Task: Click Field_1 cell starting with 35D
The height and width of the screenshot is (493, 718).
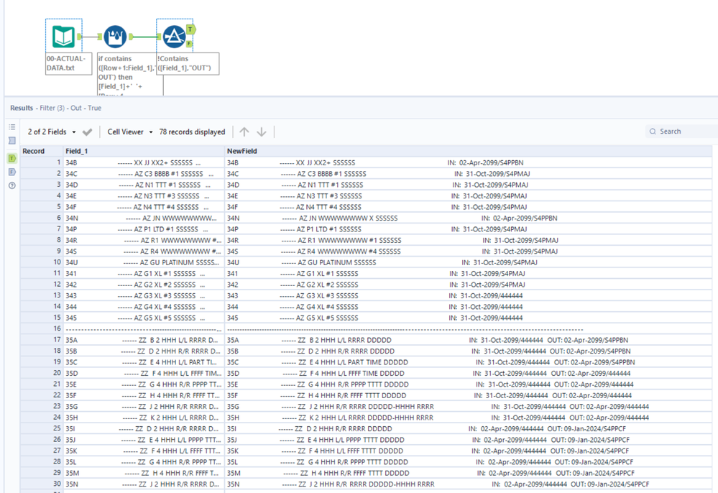Action: [x=144, y=373]
